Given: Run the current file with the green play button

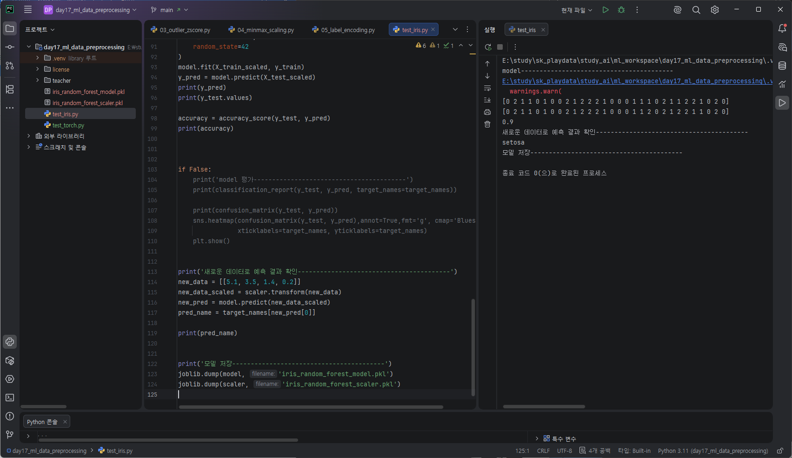Looking at the screenshot, I should coord(606,10).
